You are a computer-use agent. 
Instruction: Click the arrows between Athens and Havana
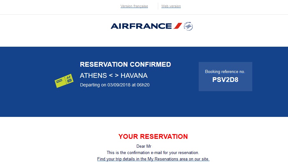[114, 76]
